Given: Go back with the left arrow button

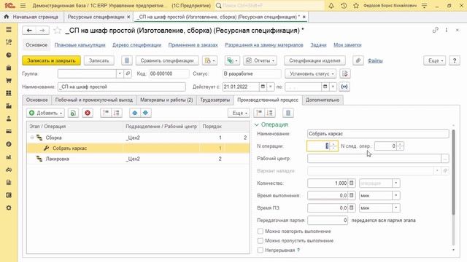Looking at the screenshot, I should click(29, 31).
